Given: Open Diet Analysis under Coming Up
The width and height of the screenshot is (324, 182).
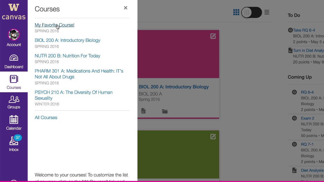Looking at the screenshot, I should click(x=312, y=170).
